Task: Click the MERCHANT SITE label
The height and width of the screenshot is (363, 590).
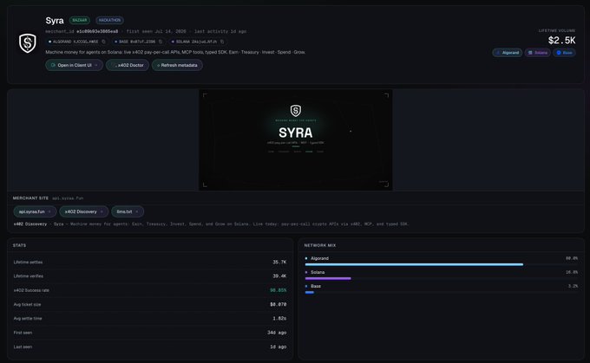Action: coord(30,198)
